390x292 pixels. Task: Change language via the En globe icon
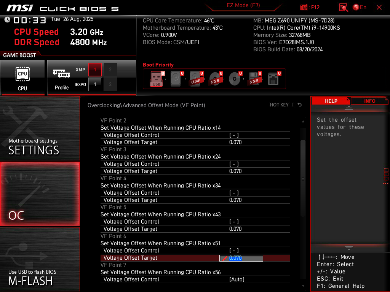pyautogui.click(x=360, y=8)
